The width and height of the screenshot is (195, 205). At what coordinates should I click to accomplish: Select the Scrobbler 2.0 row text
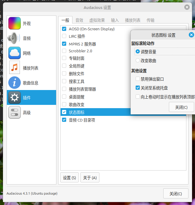80,51
